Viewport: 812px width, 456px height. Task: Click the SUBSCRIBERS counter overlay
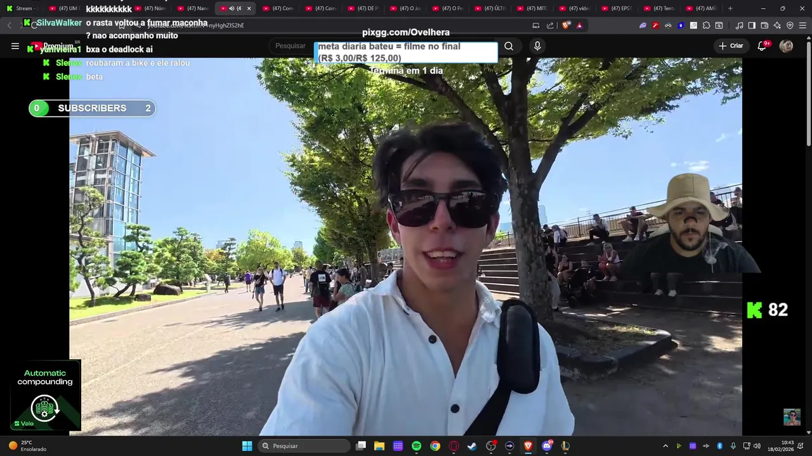[x=92, y=108]
